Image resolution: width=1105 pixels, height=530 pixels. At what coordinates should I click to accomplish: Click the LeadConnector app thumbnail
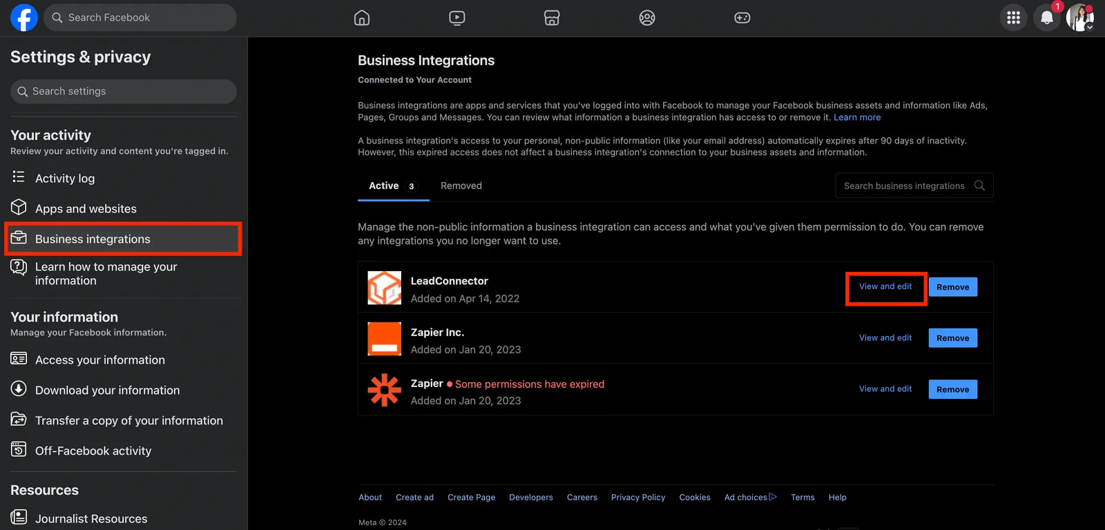tap(385, 288)
